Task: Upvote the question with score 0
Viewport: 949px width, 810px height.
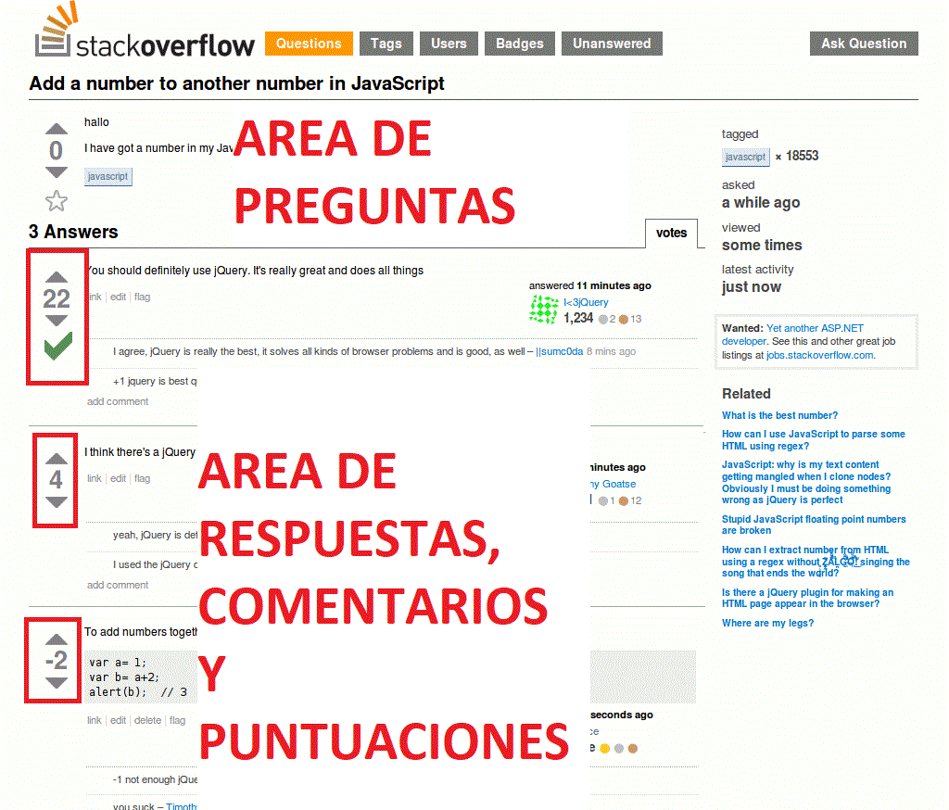Action: point(57,129)
